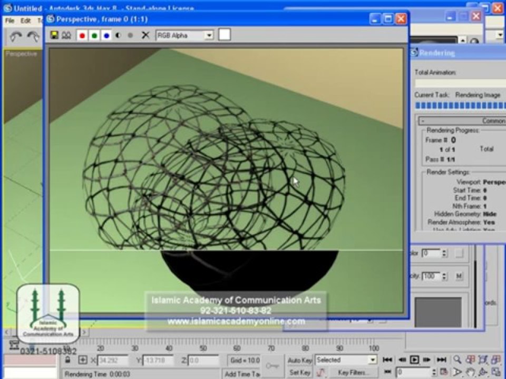Image resolution: width=506 pixels, height=379 pixels.
Task: Click the M map button beside opacity
Action: tap(459, 276)
